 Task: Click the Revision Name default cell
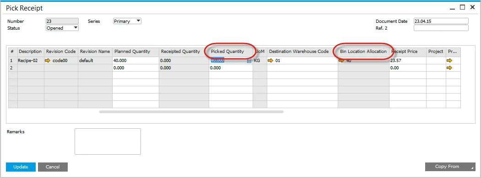click(95, 61)
